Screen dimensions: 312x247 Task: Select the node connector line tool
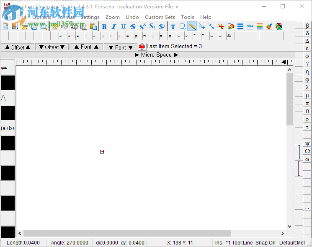click(x=211, y=26)
